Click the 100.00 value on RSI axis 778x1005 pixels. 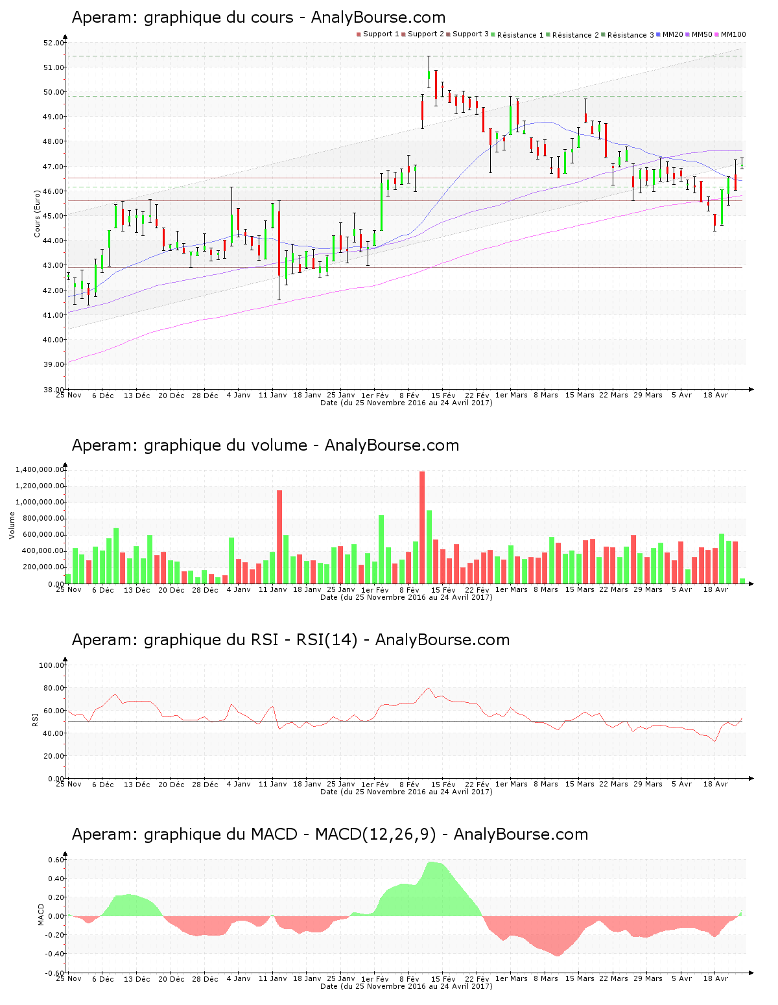click(x=52, y=665)
